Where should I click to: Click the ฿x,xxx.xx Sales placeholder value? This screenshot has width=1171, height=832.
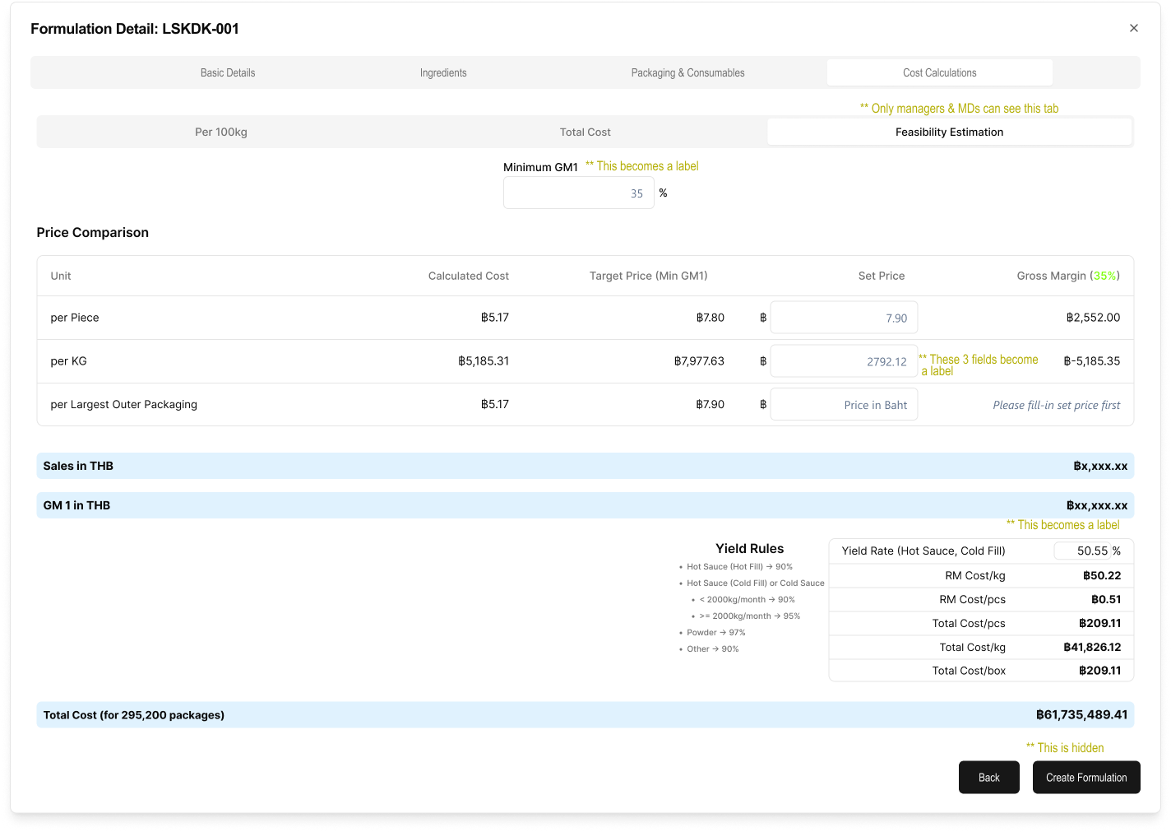click(x=1100, y=466)
